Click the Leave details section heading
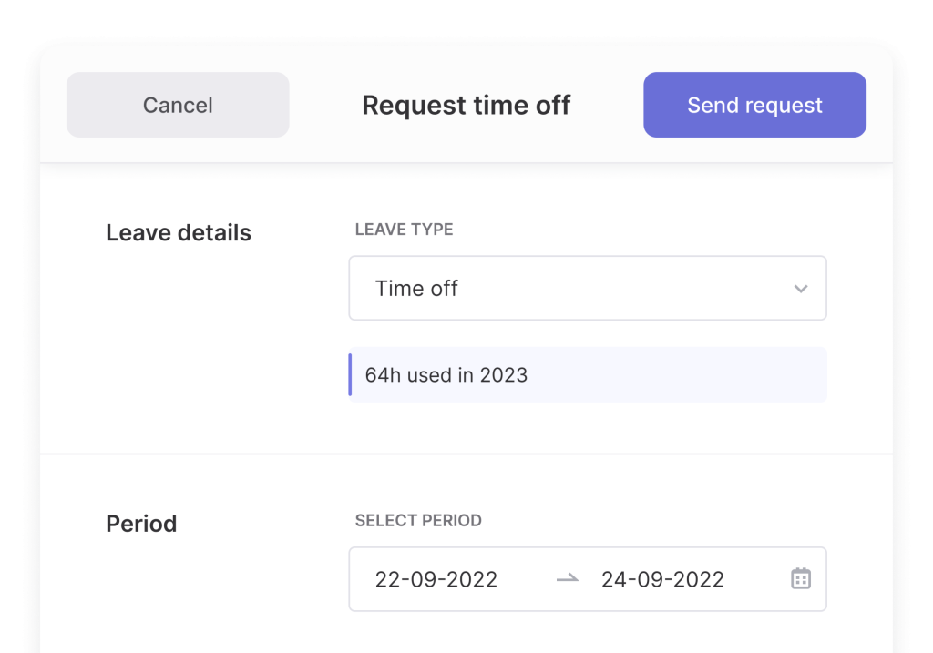This screenshot has height=653, width=933. [179, 233]
